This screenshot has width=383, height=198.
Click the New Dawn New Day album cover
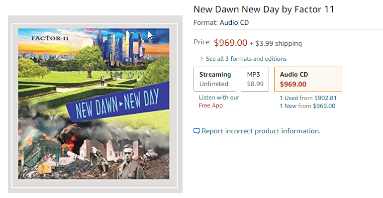coord(94,104)
